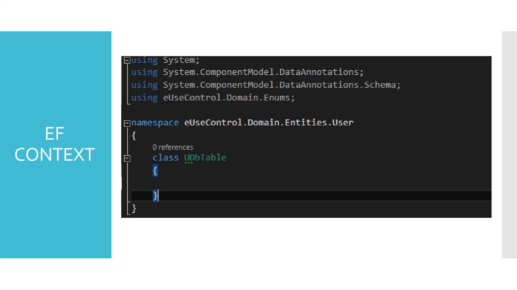Viewport: 517px width, 290px height.
Task: Click the blue title sidebar panel
Action: click(x=56, y=144)
